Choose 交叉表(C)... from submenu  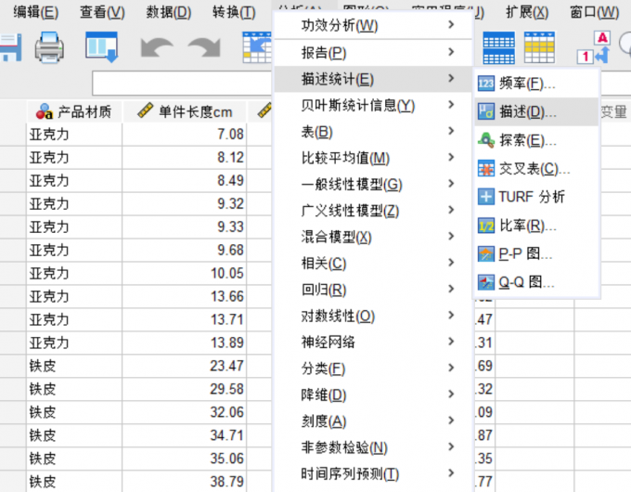click(534, 169)
